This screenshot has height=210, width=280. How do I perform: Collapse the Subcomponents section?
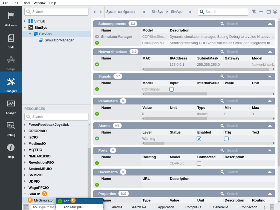tap(270, 24)
